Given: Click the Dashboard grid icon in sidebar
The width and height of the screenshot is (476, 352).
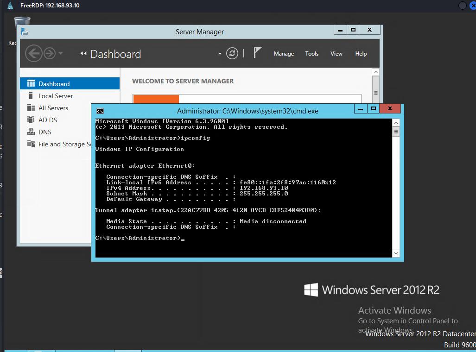Looking at the screenshot, I should [31, 83].
